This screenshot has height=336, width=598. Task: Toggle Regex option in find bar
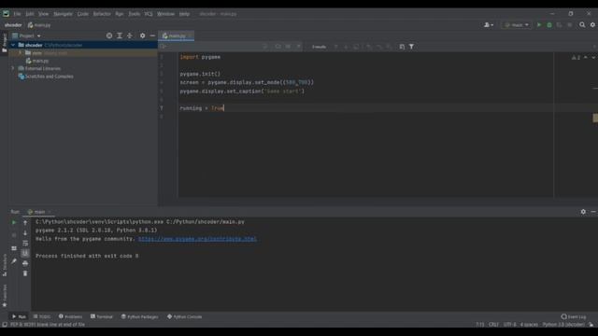point(299,47)
